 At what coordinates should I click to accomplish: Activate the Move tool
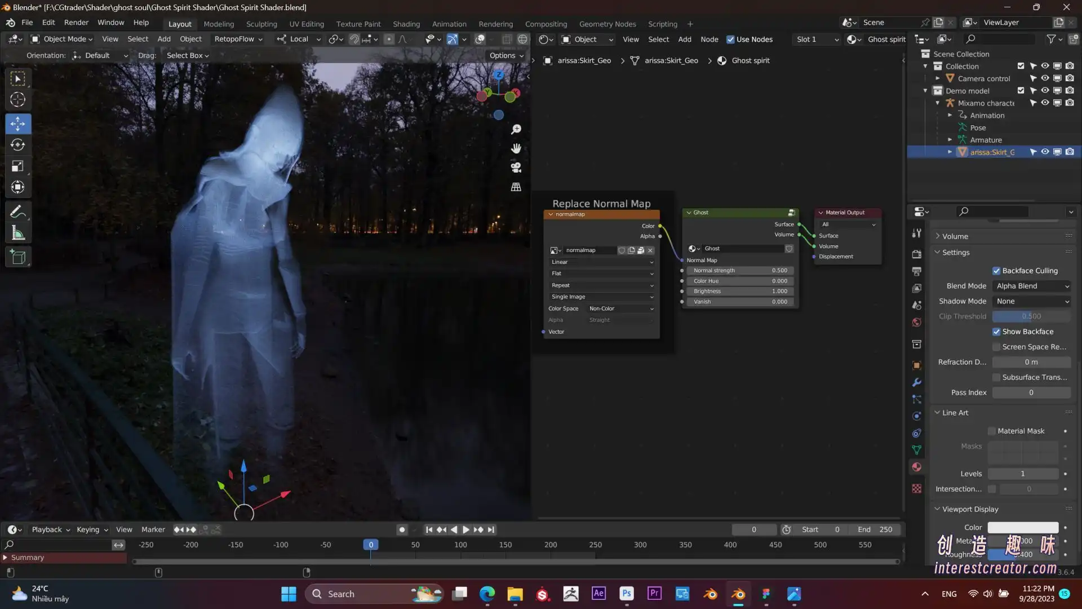pyautogui.click(x=18, y=123)
